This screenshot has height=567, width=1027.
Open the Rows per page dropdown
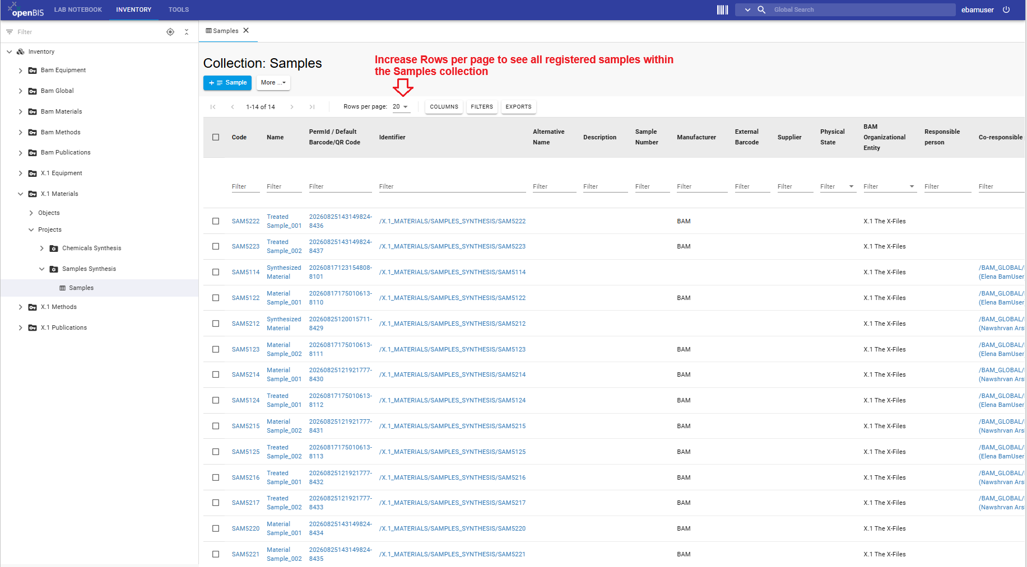coord(401,107)
